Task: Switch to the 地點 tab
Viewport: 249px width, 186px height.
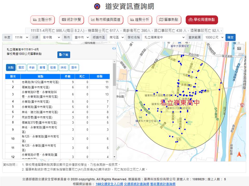Action: point(11,67)
